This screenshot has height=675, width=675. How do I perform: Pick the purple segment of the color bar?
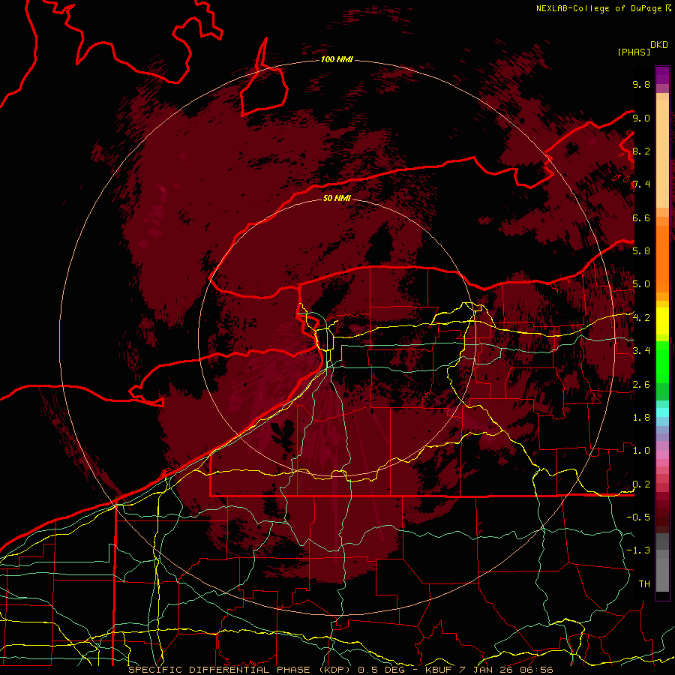pyautogui.click(x=662, y=75)
